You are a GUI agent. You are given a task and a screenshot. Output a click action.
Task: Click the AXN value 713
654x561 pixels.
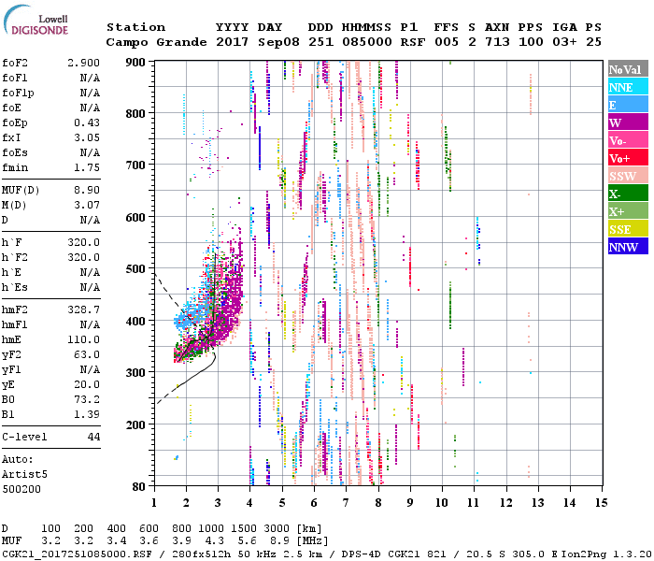coord(497,42)
